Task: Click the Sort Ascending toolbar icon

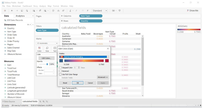Action: click(58, 11)
